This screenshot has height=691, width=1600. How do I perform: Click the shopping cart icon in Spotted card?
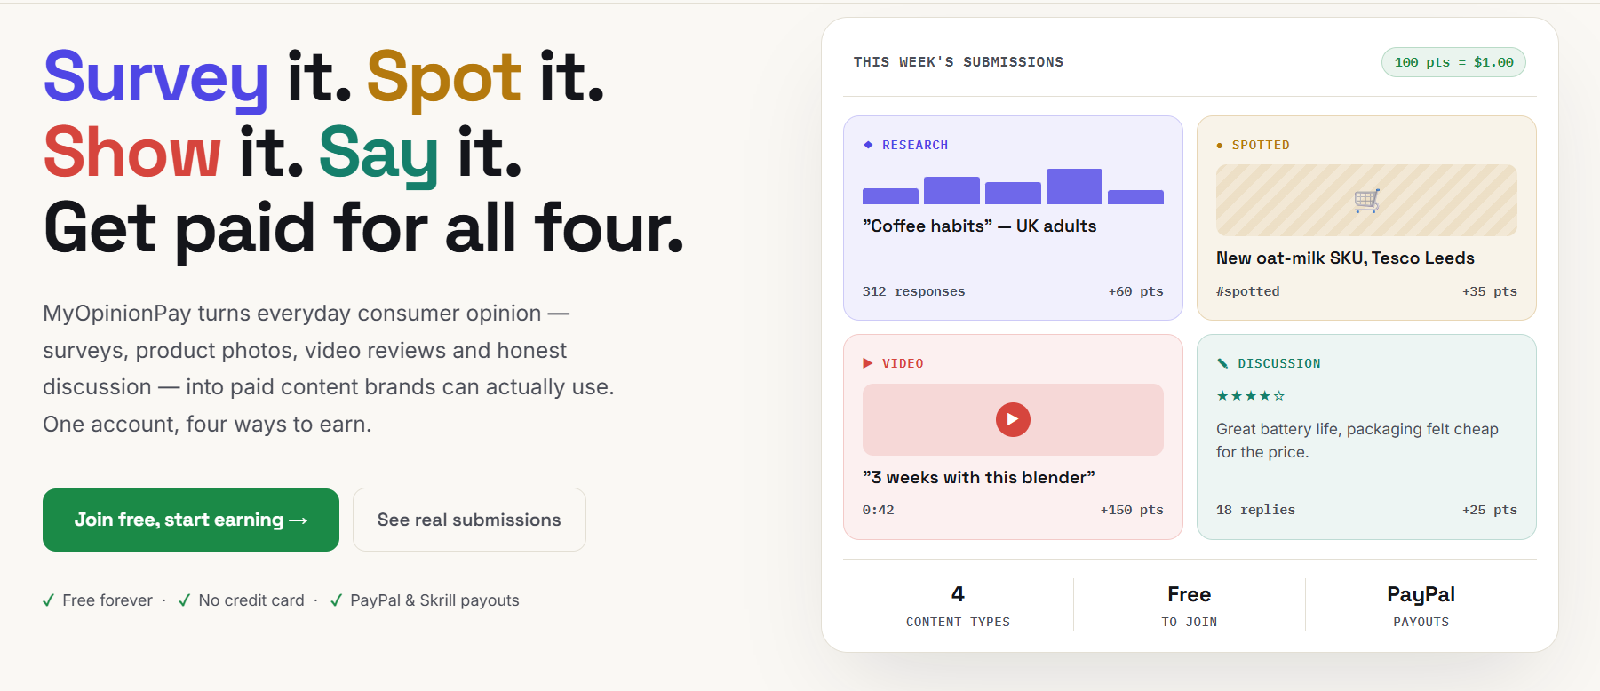(1366, 201)
